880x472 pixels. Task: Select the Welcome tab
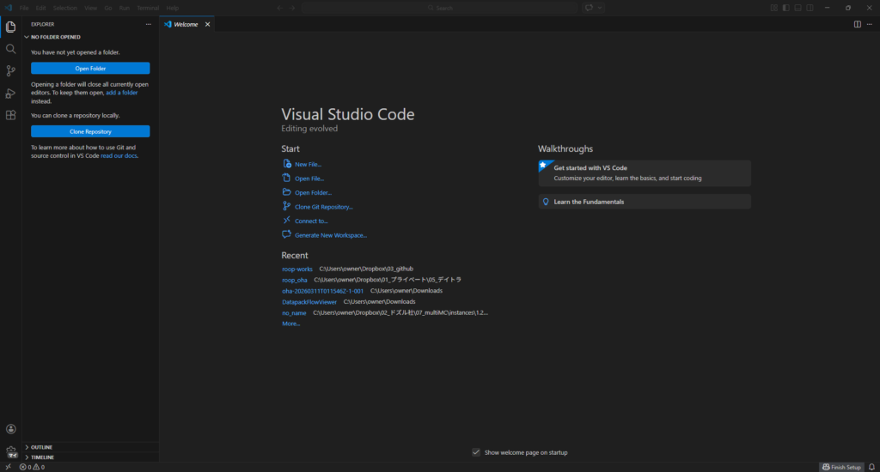[186, 24]
